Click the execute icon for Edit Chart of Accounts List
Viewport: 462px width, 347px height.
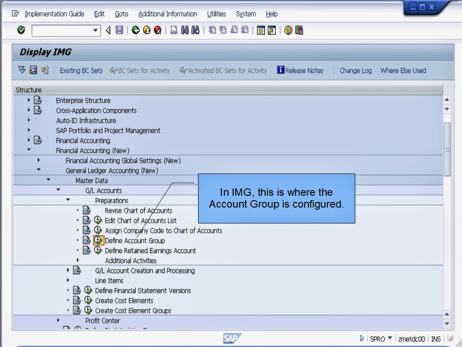pyautogui.click(x=98, y=220)
